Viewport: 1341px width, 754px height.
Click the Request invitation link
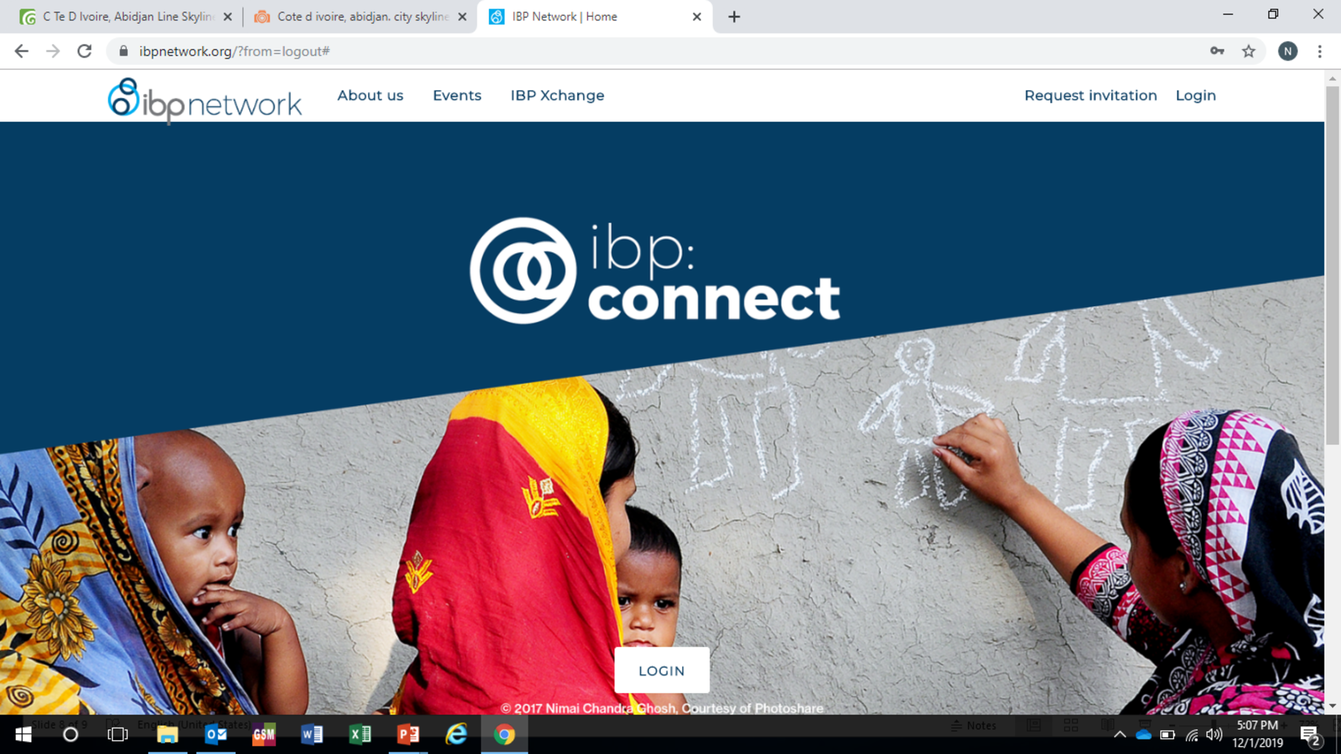1091,95
